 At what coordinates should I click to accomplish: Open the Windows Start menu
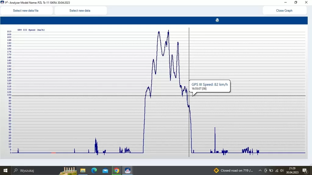[5, 170]
